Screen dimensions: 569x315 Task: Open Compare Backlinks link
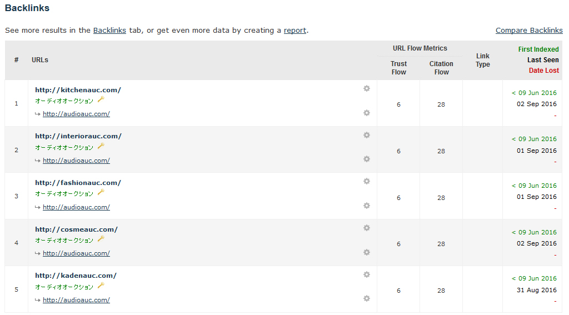tap(529, 31)
